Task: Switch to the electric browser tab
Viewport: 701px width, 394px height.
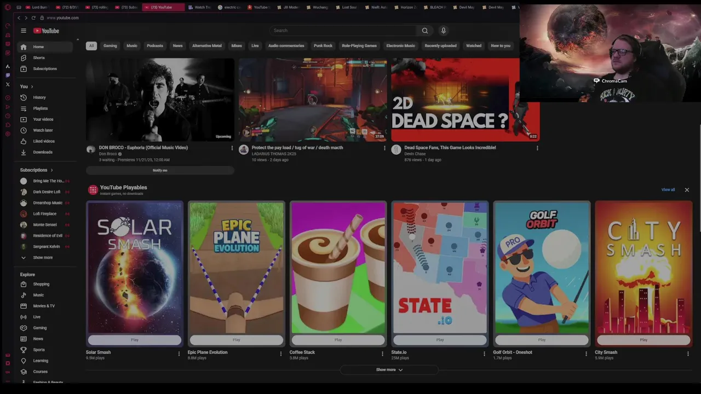Action: [x=229, y=8]
